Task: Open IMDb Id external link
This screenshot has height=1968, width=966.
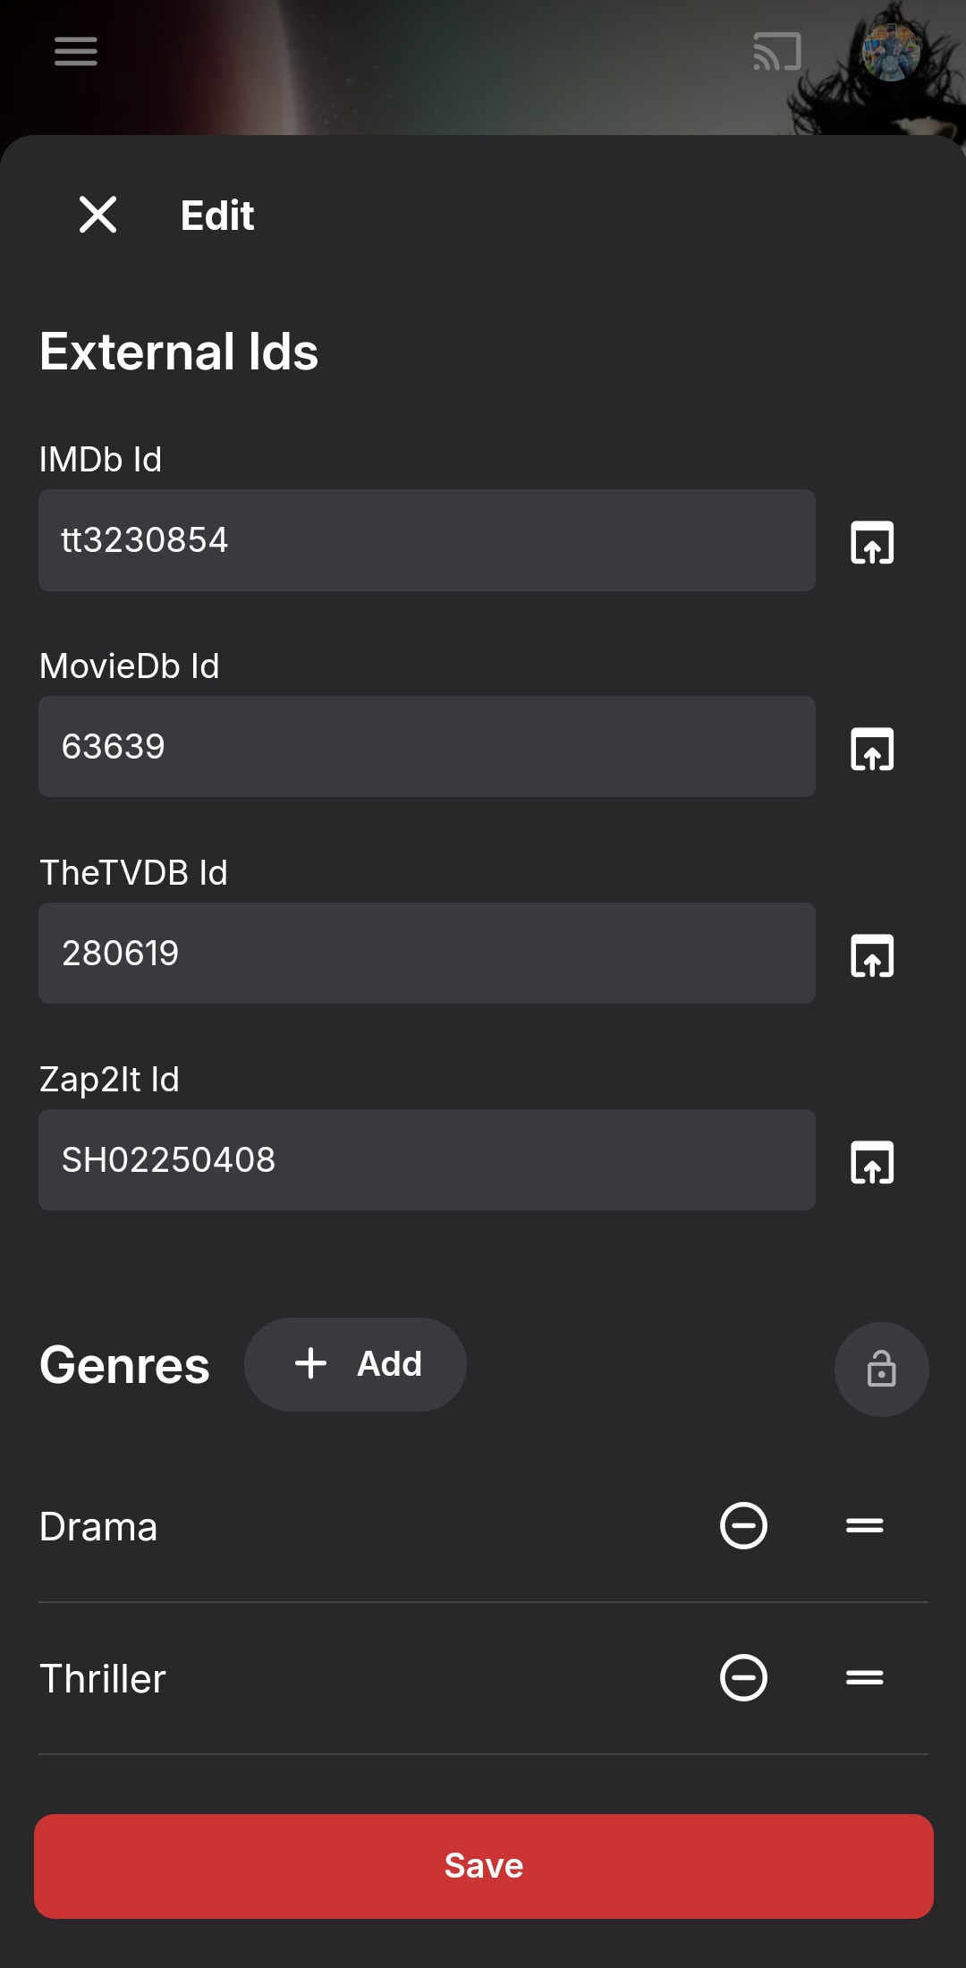Action: pyautogui.click(x=871, y=542)
